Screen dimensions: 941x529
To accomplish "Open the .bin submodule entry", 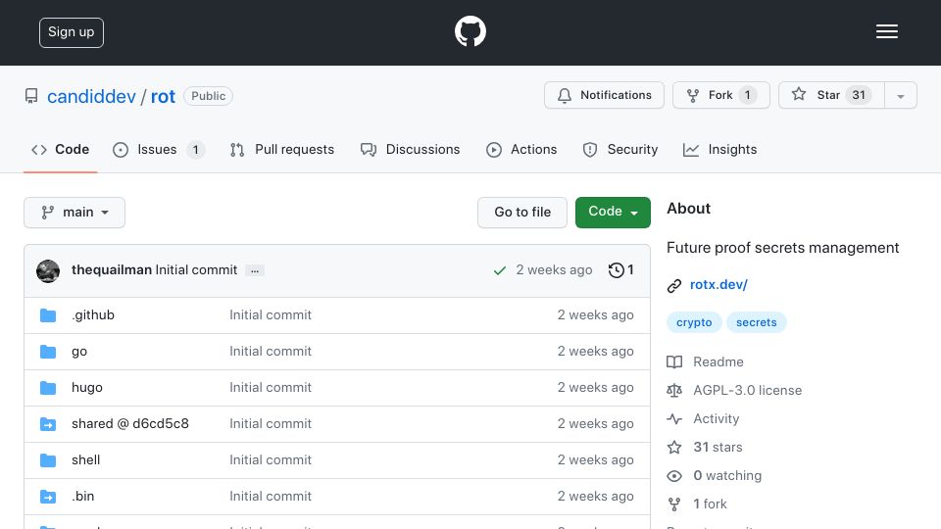I will coord(82,496).
